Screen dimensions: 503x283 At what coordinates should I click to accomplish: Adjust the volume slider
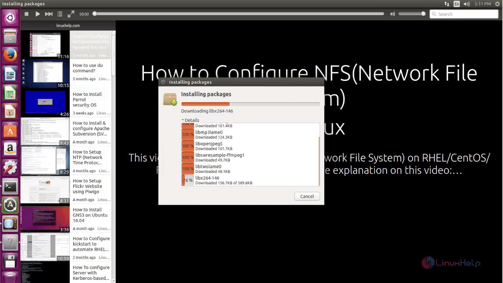(x=412, y=14)
